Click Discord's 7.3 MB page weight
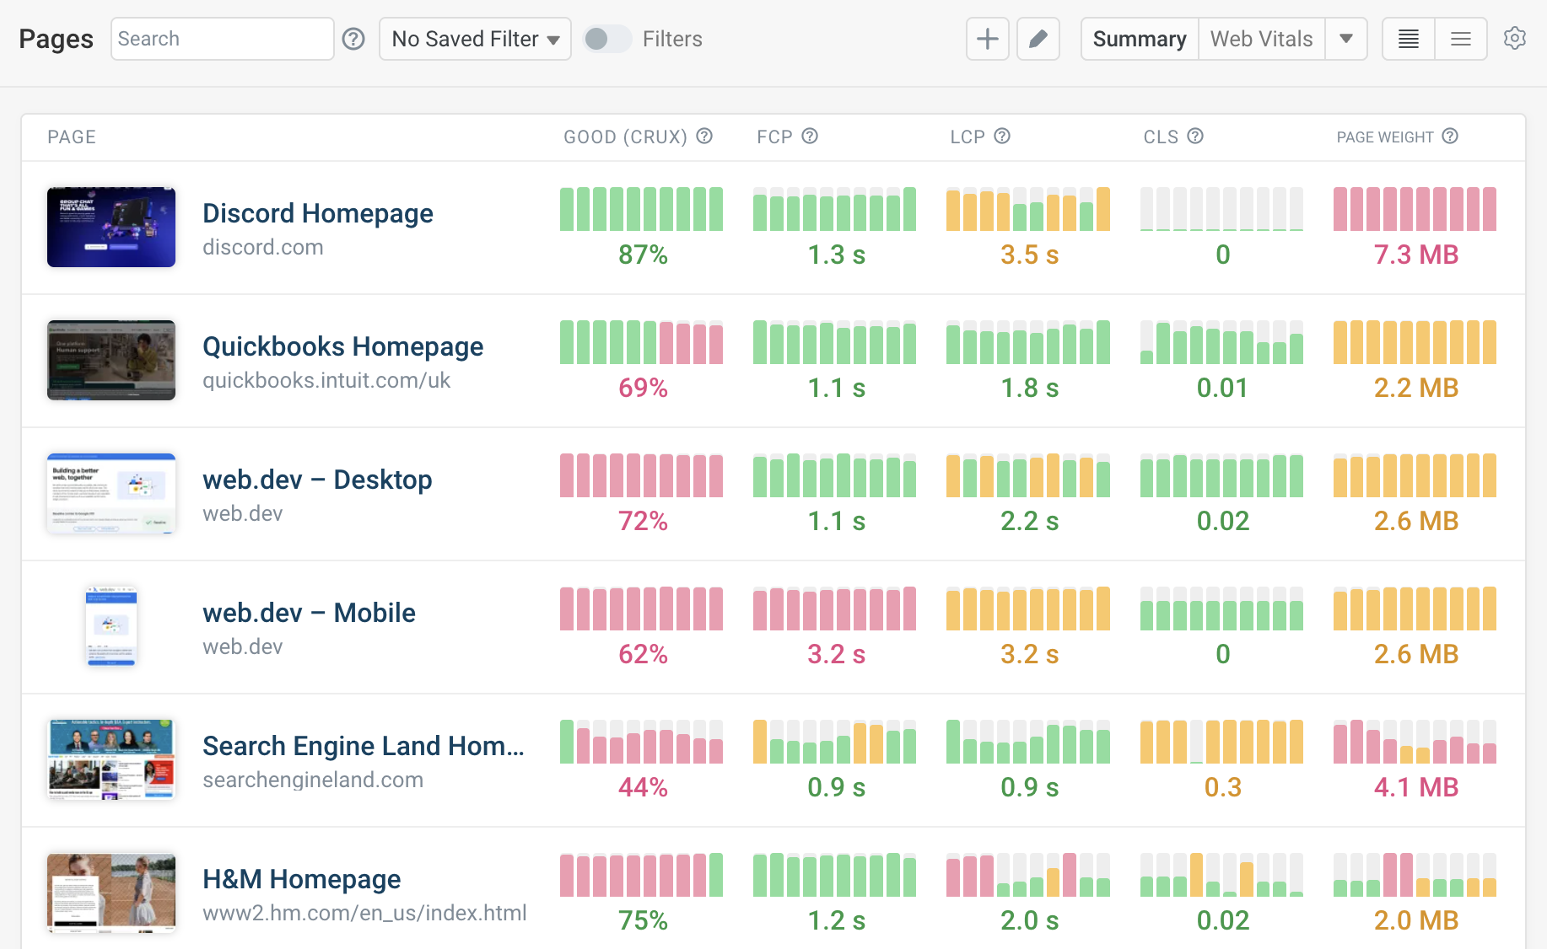Screen dimensions: 1547x949 click(x=1416, y=255)
